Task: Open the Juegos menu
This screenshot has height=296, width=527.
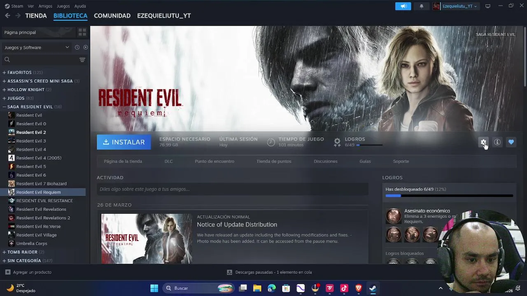Action: [63, 6]
